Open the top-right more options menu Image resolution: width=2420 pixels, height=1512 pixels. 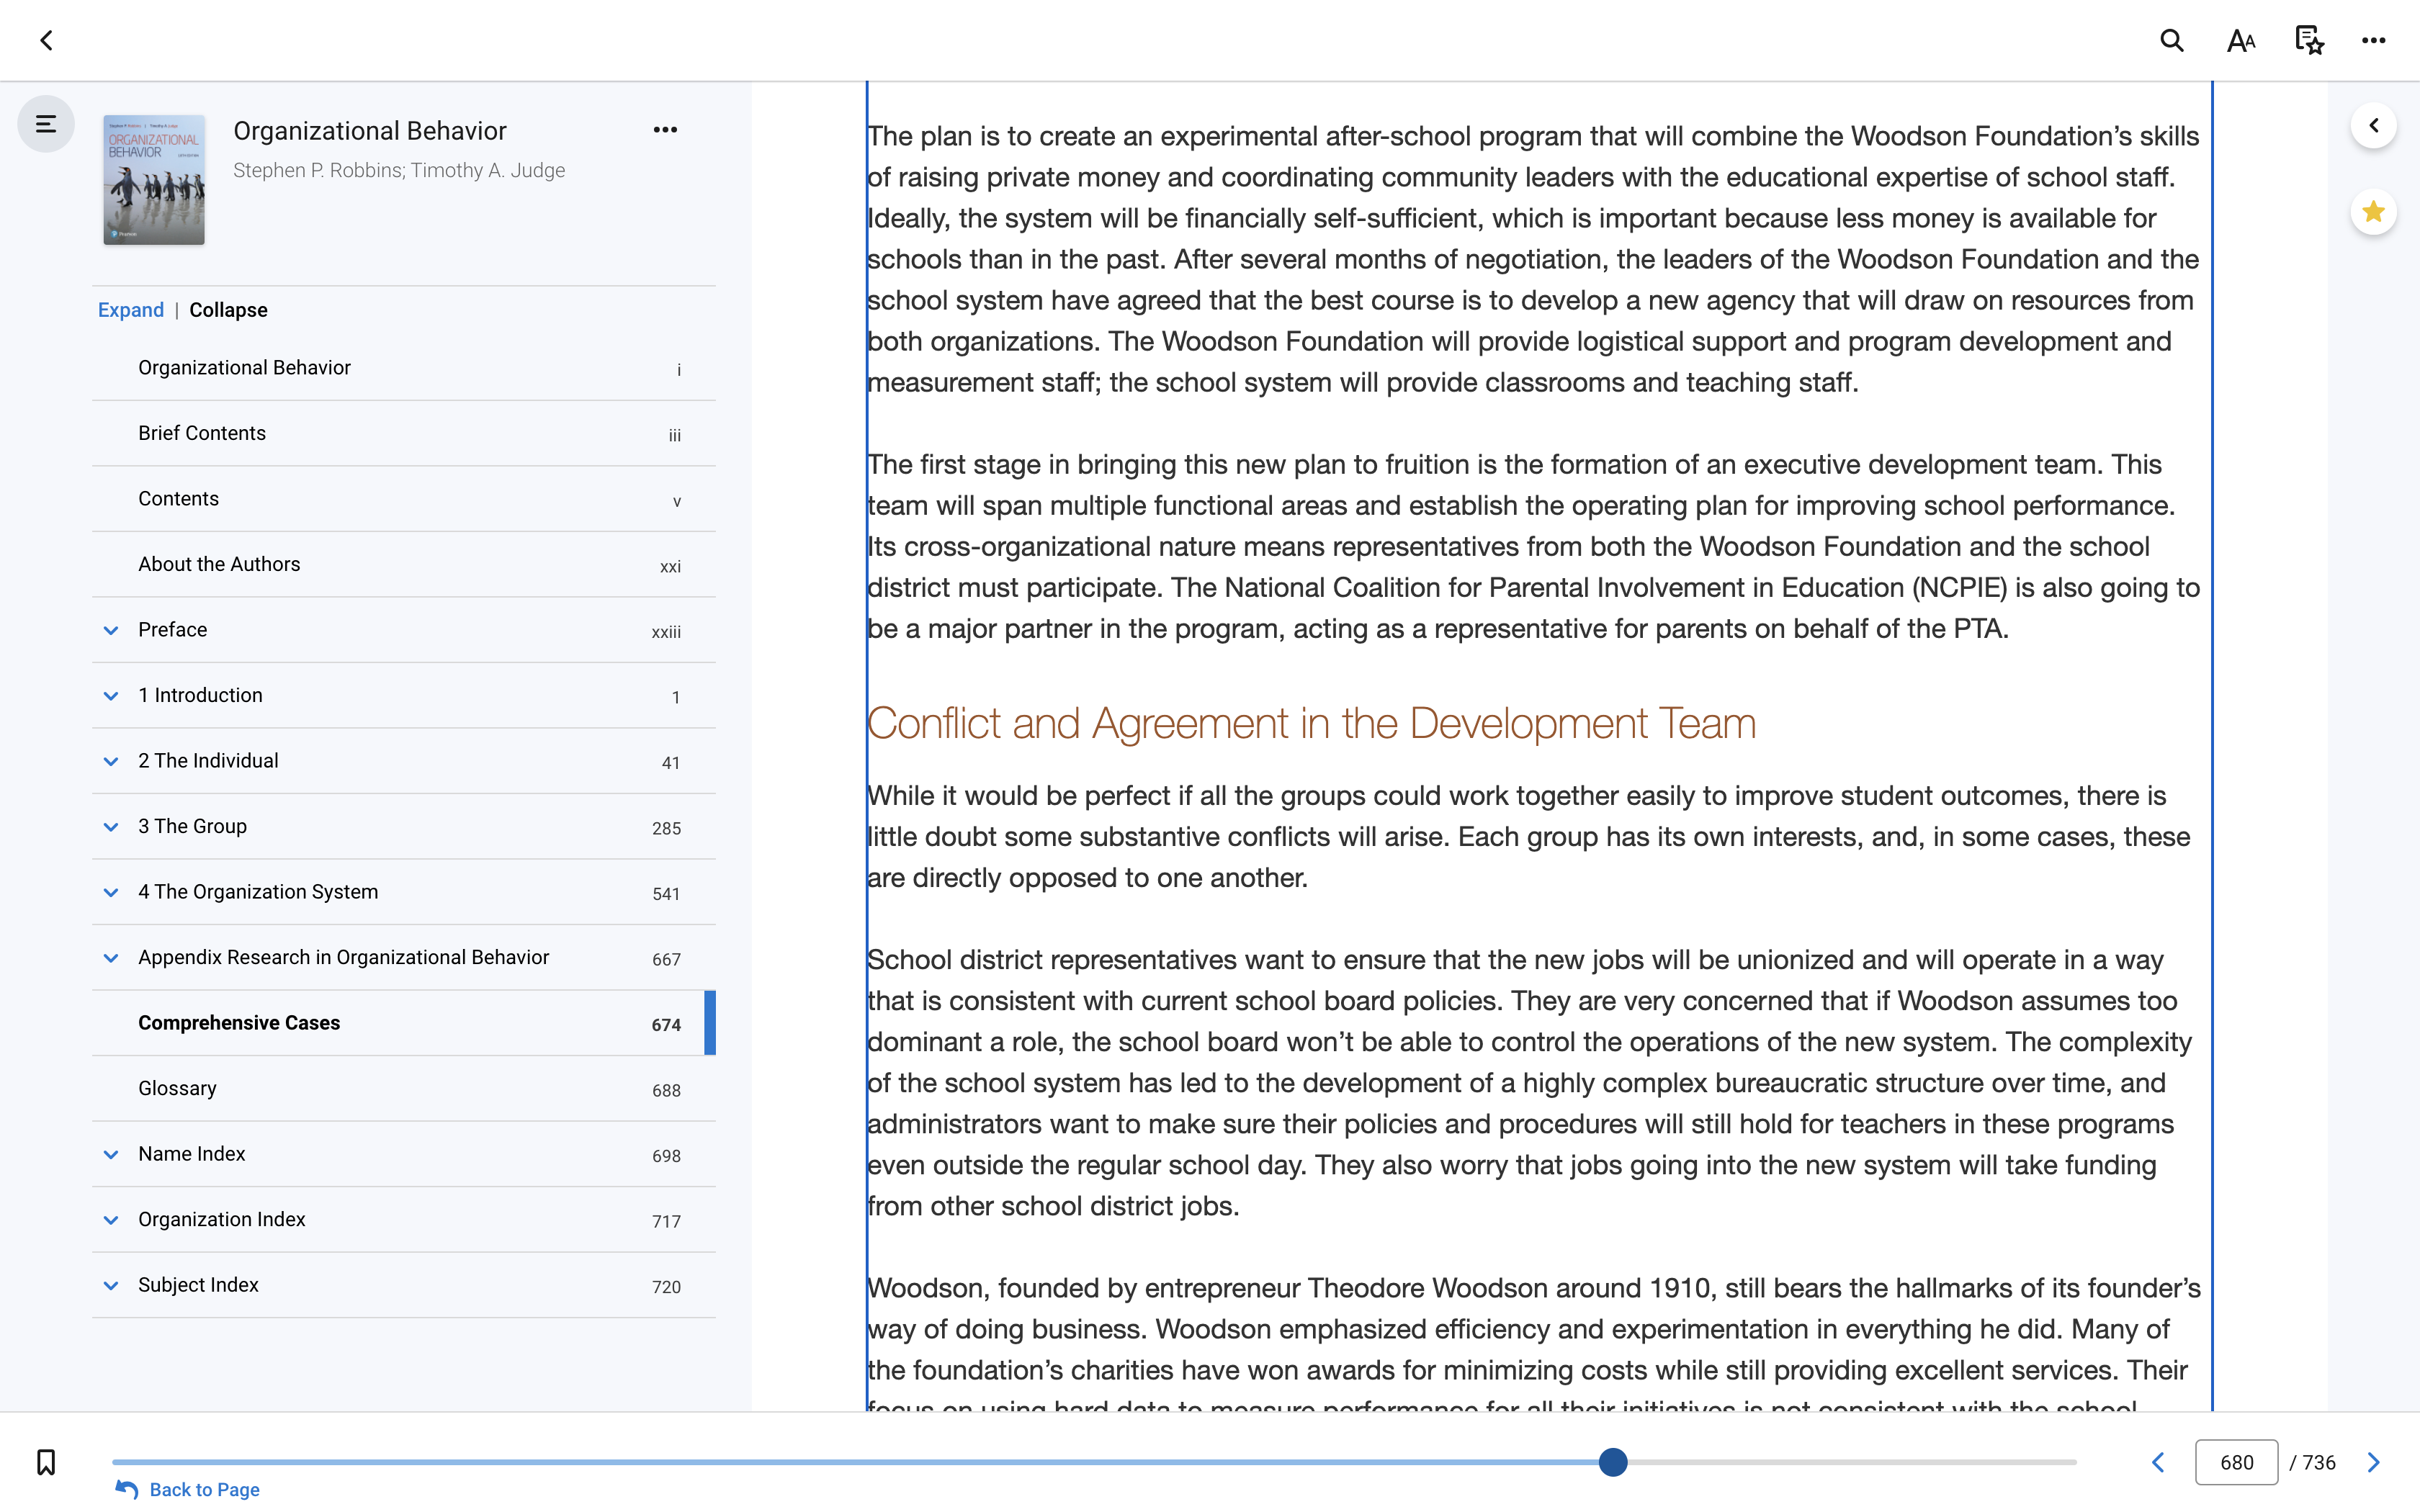2374,40
